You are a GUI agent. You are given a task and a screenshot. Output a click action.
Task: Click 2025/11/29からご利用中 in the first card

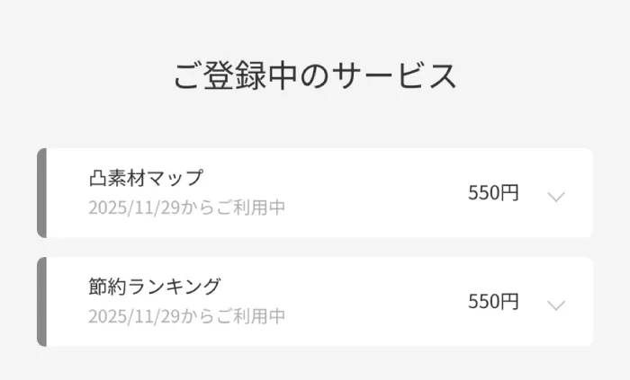coord(186,208)
